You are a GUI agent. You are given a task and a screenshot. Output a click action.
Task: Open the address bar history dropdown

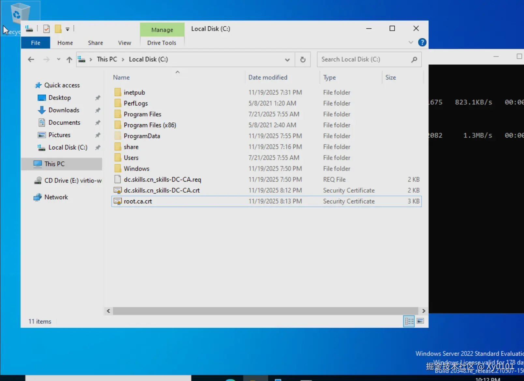[x=287, y=60]
